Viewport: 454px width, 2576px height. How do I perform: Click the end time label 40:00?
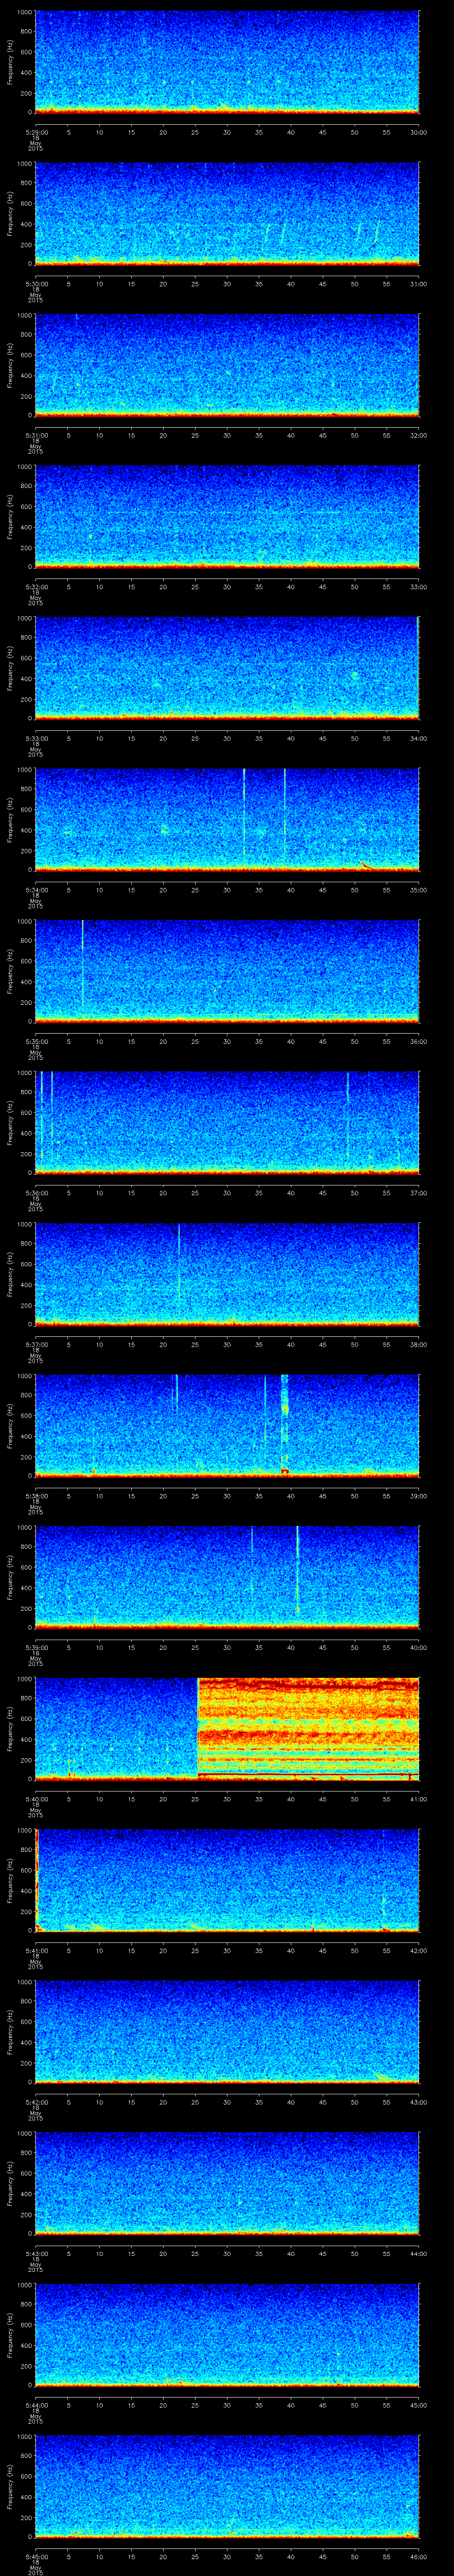click(419, 1647)
